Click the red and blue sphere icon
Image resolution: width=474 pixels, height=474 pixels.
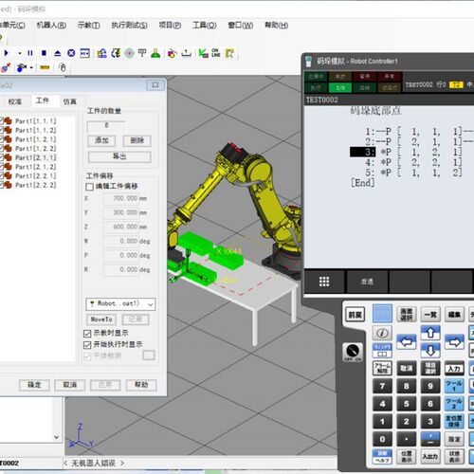(6, 67)
